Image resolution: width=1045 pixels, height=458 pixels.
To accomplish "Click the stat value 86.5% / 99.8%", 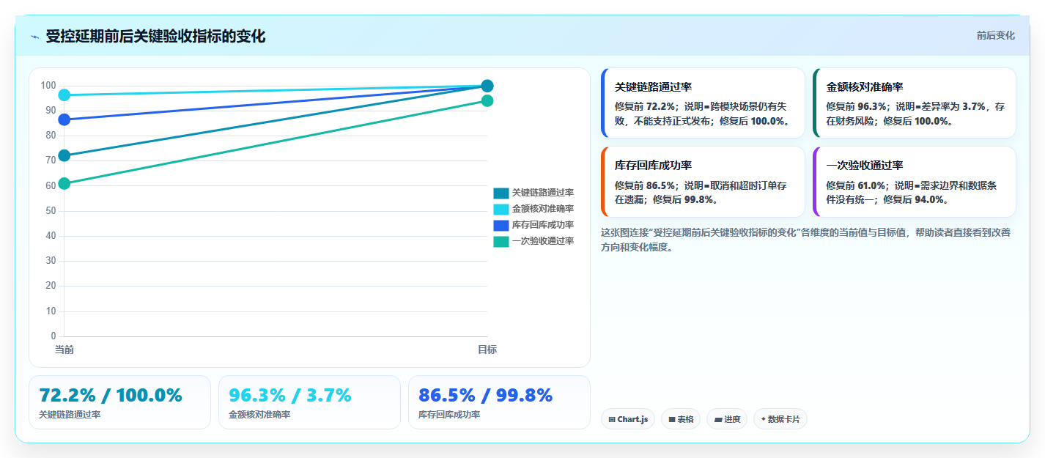I will [x=485, y=396].
